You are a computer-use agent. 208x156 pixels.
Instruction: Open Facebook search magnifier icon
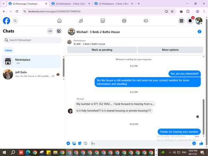click(x=15, y=21)
